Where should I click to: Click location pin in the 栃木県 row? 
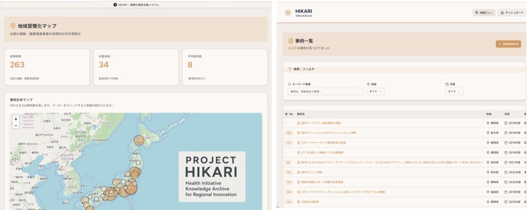pyautogui.click(x=488, y=133)
